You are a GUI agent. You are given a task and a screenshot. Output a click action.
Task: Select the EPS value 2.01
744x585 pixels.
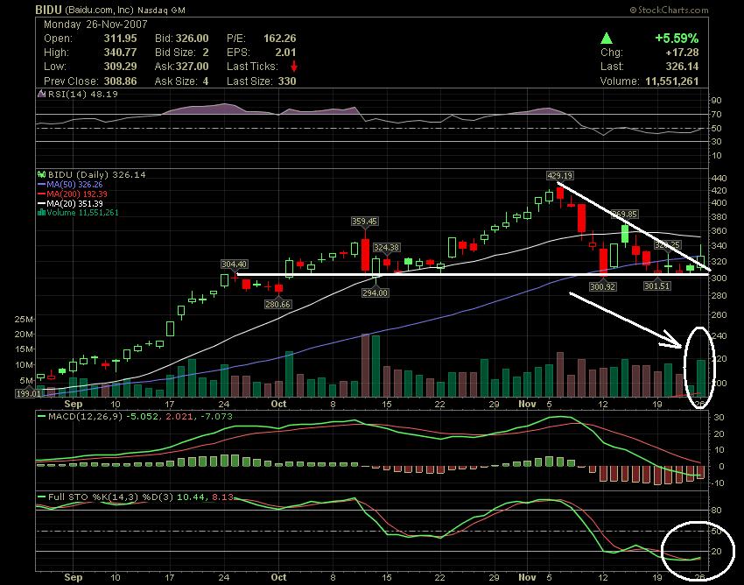285,53
